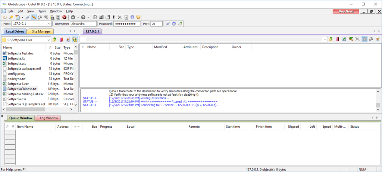Click the Disconnect icon in main toolbar
Viewport: 382px width, 172px height.
34,17
